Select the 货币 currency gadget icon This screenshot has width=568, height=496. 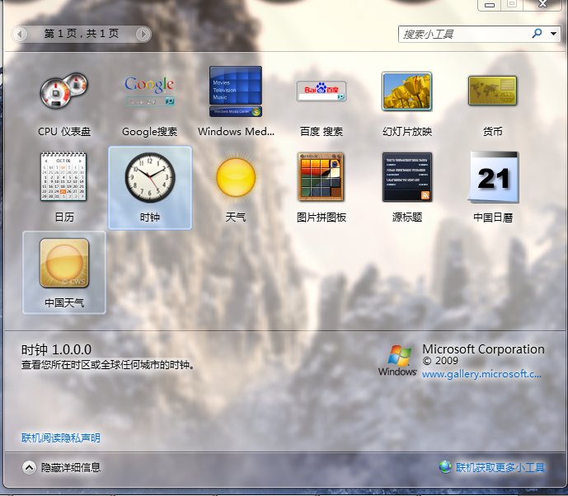493,91
